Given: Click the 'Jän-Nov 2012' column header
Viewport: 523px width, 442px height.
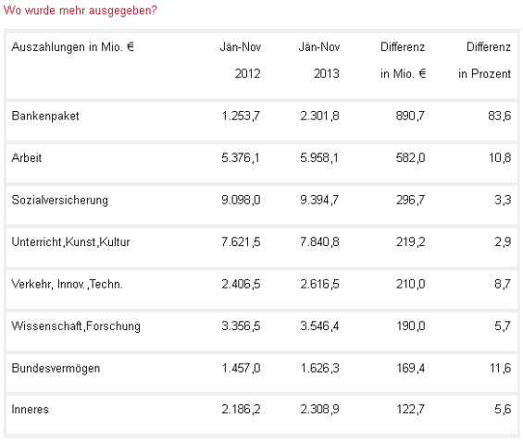Looking at the screenshot, I should [x=241, y=60].
